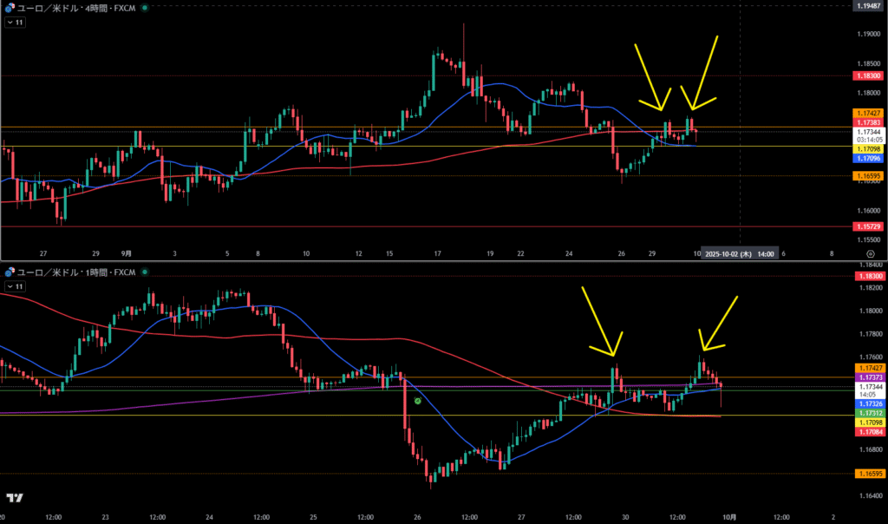The height and width of the screenshot is (524, 888).
Task: Expand the 11 indicators legend on 1-hour chart
Action: point(16,286)
